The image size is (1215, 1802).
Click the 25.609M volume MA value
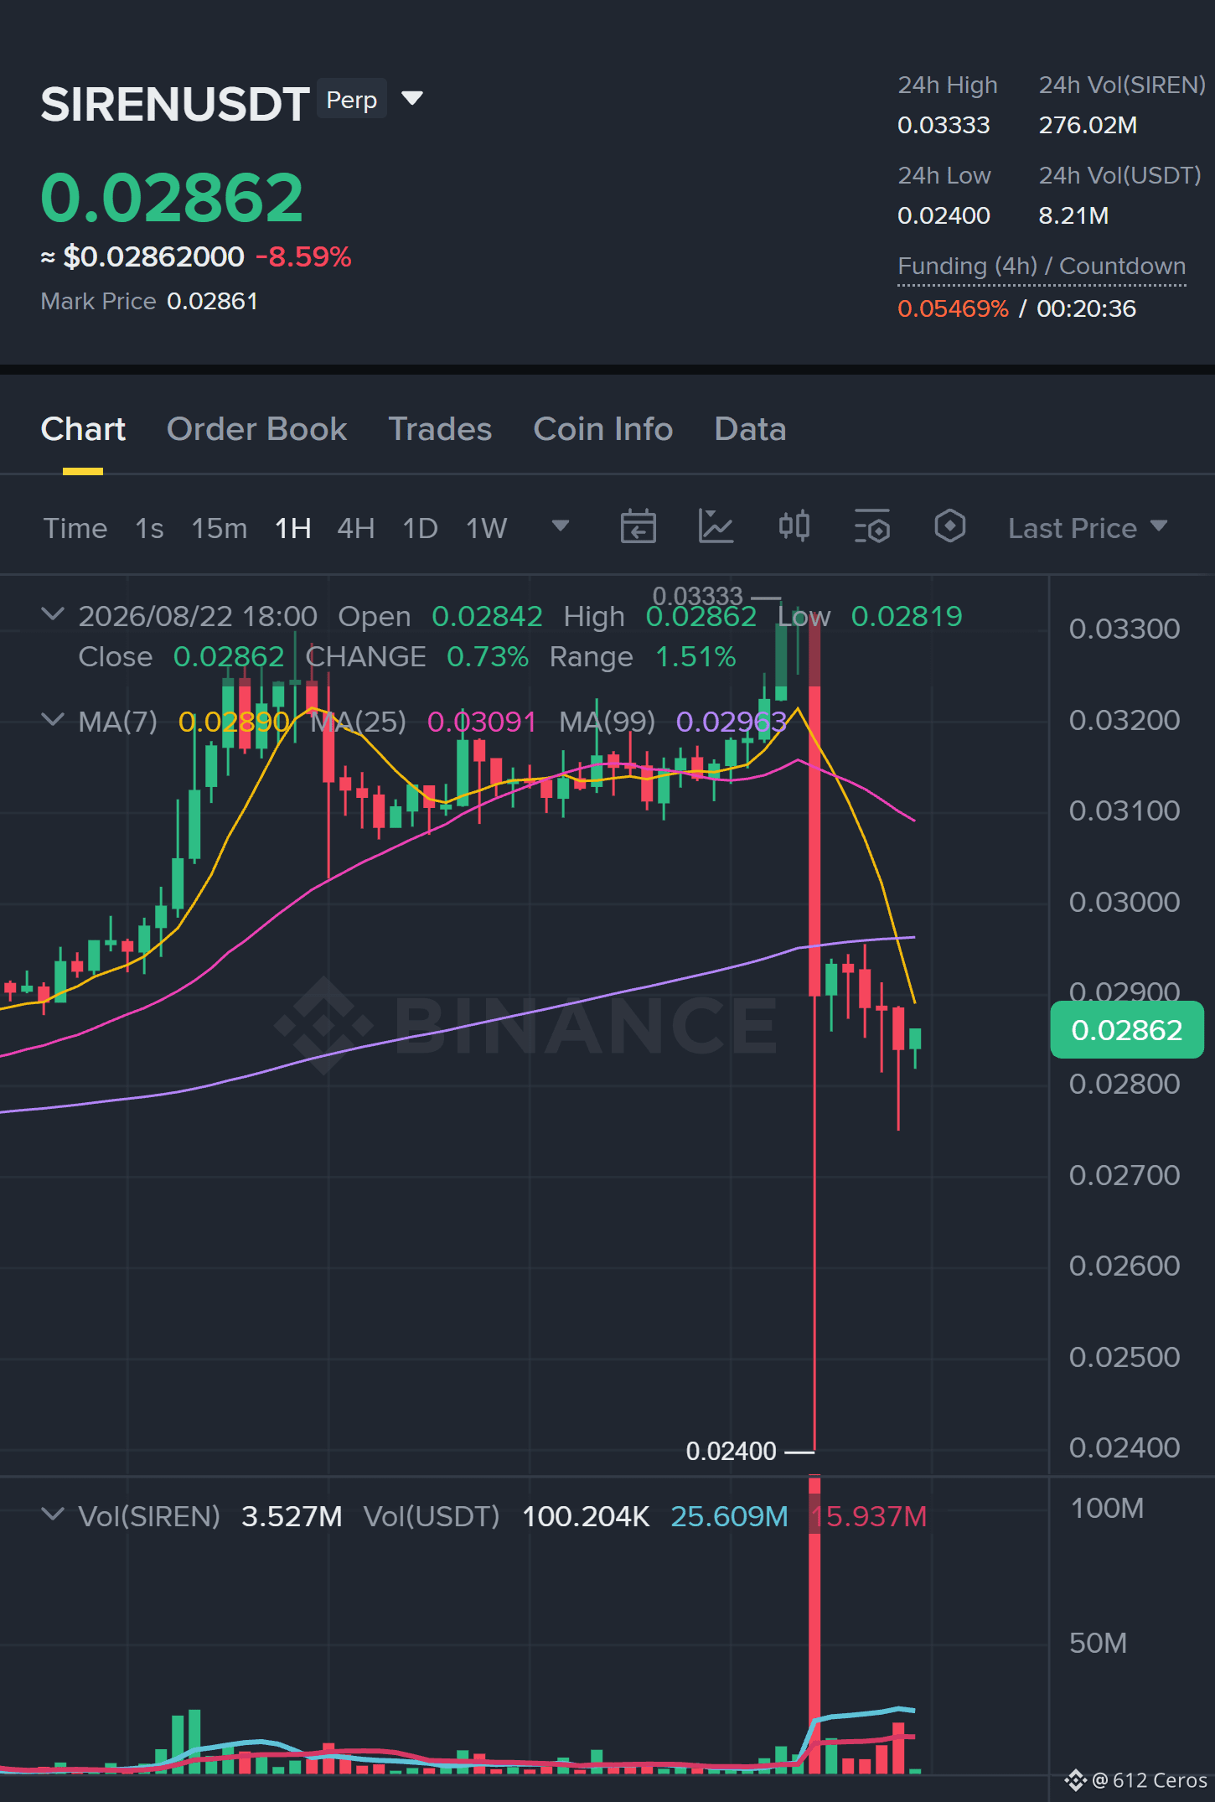pos(729,1516)
